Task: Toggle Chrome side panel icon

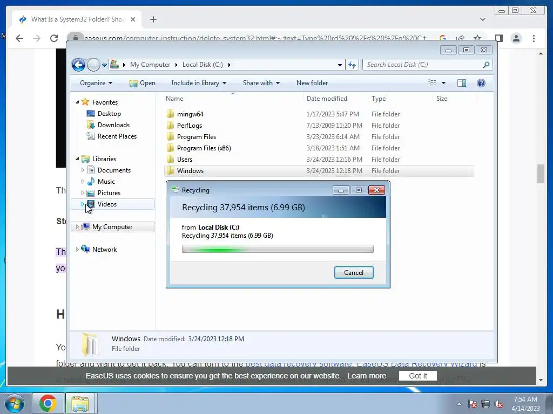Action: pos(498,38)
